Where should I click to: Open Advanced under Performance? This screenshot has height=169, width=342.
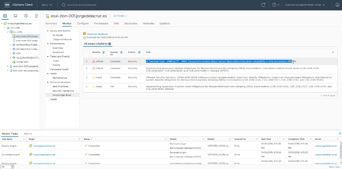pos(58,52)
